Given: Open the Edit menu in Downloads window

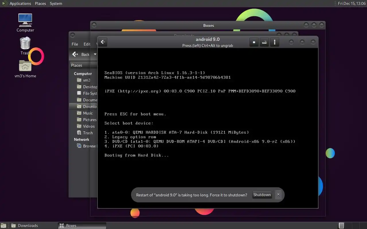Looking at the screenshot, I should click(87, 44).
